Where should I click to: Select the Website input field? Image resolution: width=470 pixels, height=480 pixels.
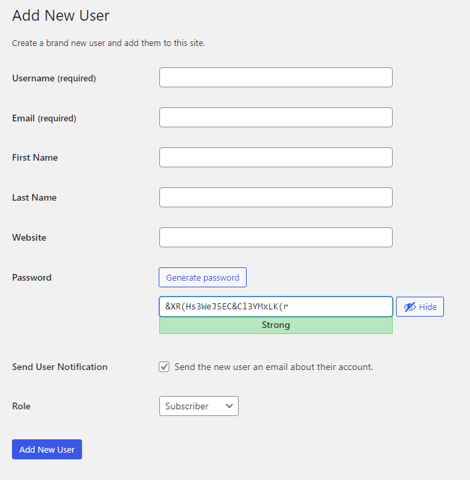tap(275, 237)
